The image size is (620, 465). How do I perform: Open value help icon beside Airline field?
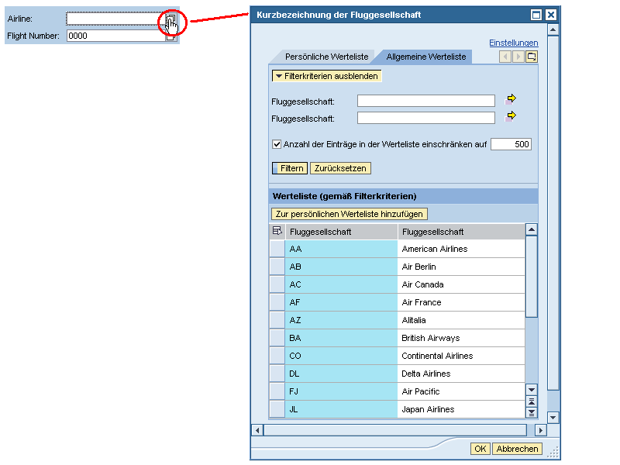point(170,19)
